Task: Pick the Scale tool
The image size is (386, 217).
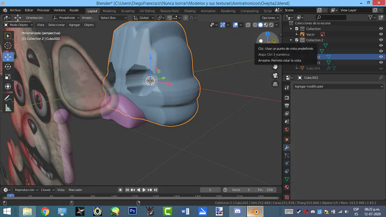Action: [8, 77]
